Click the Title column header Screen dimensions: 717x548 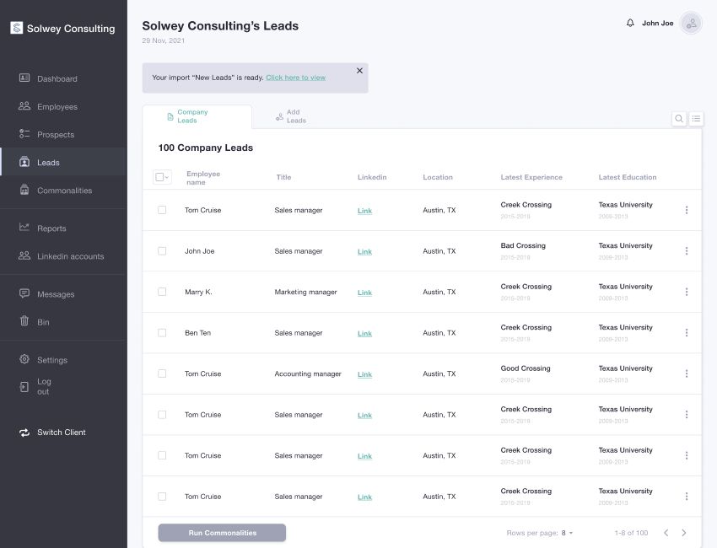pyautogui.click(x=283, y=177)
